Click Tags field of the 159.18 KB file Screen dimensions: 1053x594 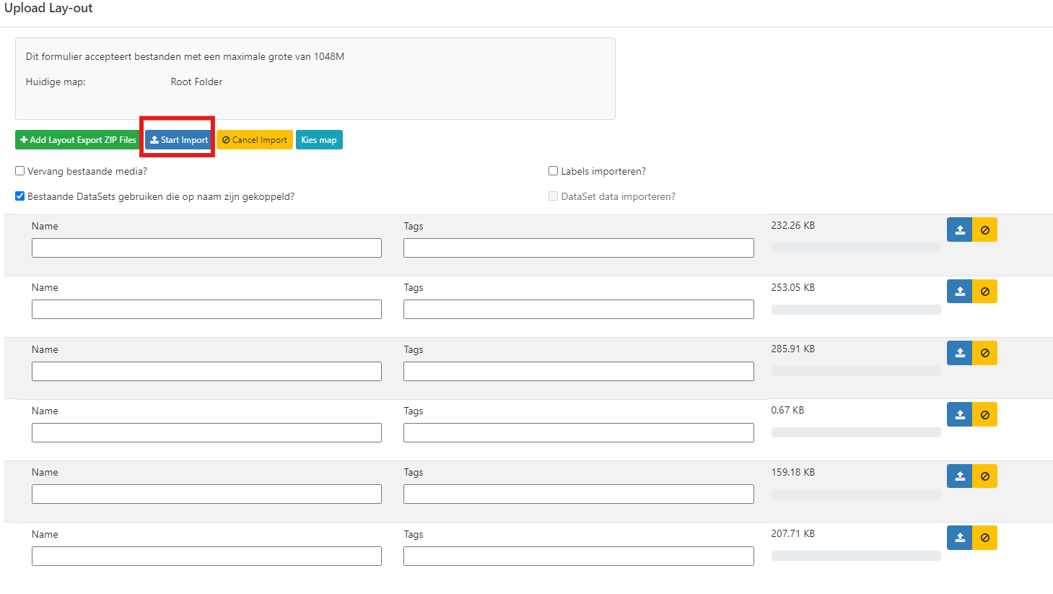pyautogui.click(x=578, y=494)
